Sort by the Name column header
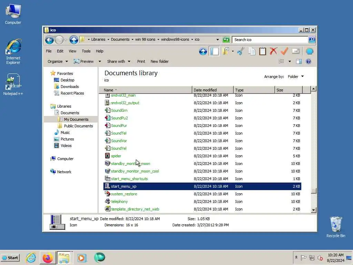353x265 pixels. click(x=145, y=90)
